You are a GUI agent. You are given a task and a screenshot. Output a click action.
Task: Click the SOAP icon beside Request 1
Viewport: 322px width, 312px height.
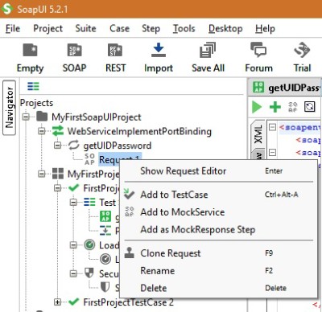[x=89, y=159]
